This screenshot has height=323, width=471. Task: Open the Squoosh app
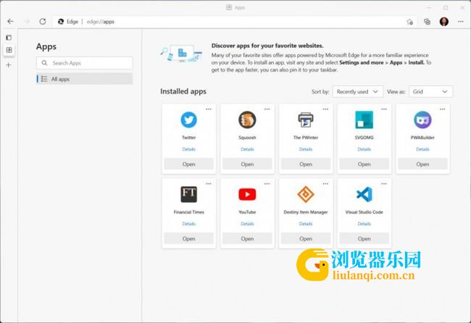[x=247, y=164]
